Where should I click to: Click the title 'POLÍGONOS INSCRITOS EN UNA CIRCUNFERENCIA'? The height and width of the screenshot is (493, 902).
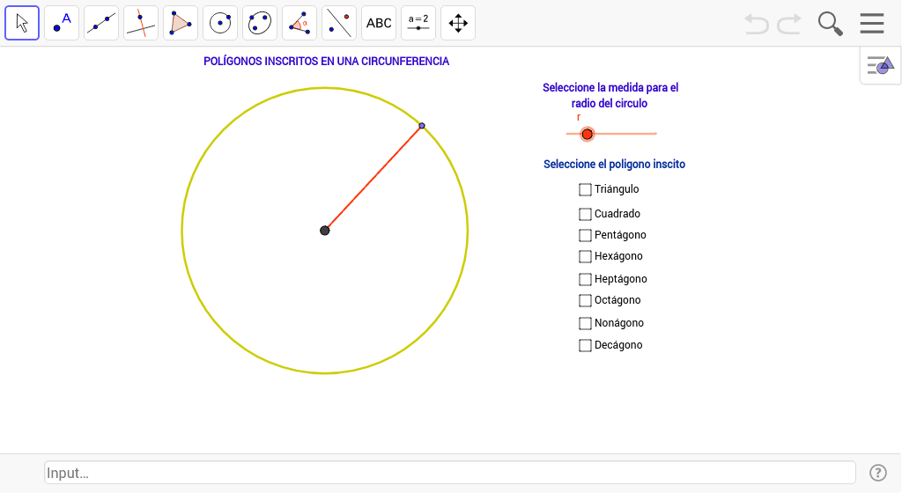pyautogui.click(x=326, y=61)
